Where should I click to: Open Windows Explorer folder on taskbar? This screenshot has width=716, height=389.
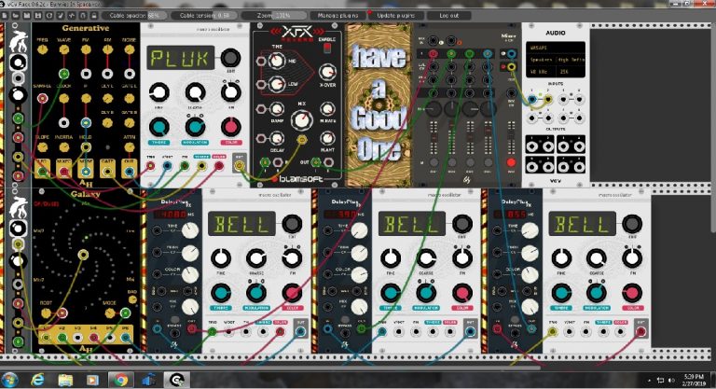(65, 380)
